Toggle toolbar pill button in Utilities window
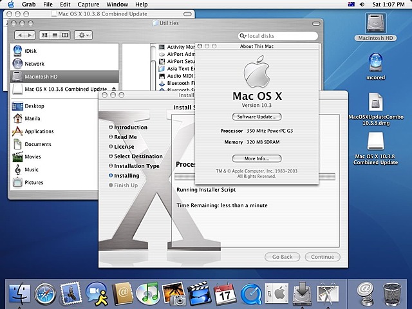This screenshot has width=412, height=309. (x=316, y=23)
